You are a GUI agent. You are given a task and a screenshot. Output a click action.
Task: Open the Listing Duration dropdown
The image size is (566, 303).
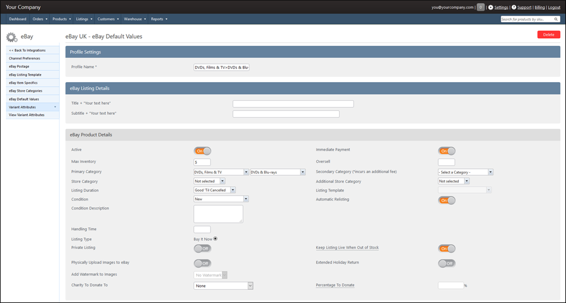215,190
